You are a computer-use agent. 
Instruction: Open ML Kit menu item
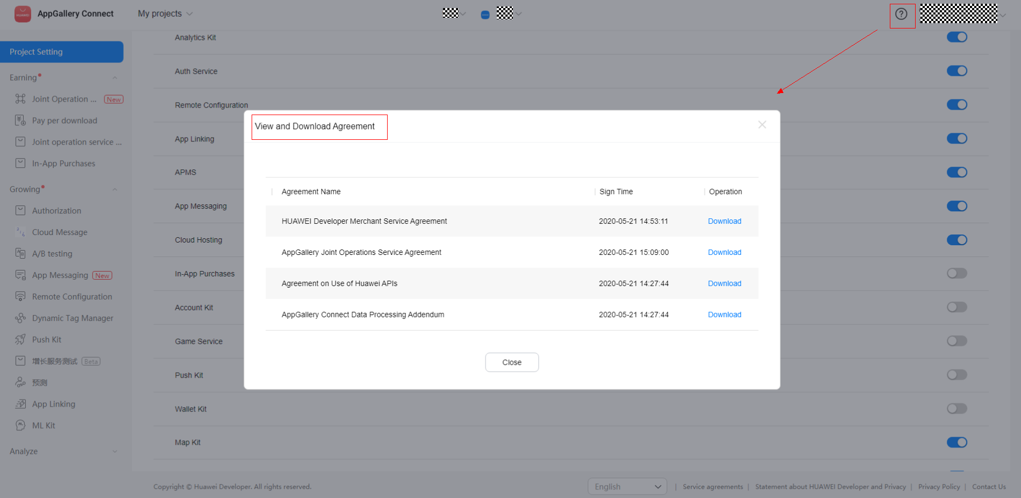coord(44,426)
